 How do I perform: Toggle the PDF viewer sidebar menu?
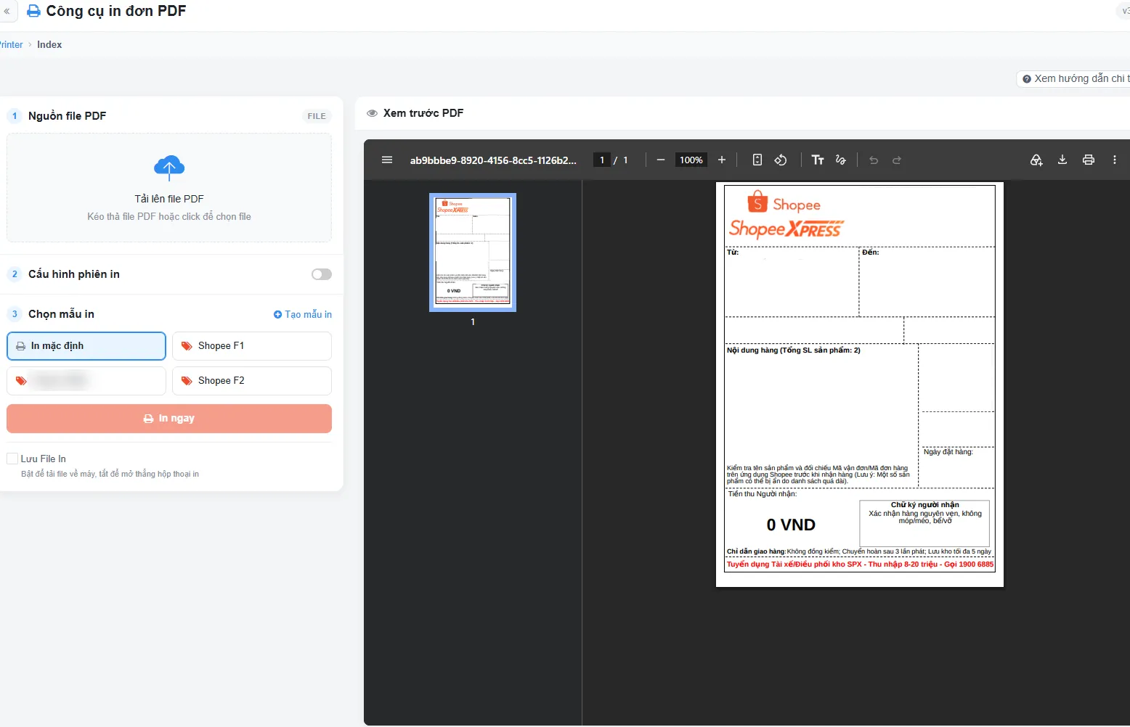pyautogui.click(x=387, y=160)
